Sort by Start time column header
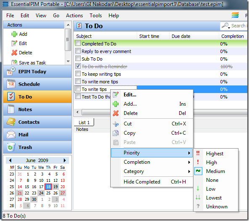The width and height of the screenshot is (249, 221). pyautogui.click(x=153, y=36)
